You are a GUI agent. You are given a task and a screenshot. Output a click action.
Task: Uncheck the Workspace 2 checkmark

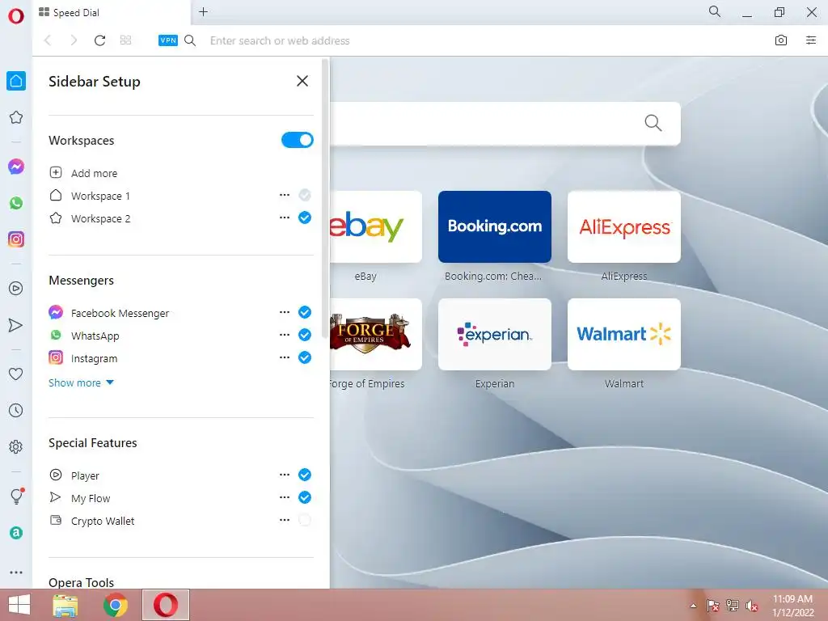[305, 218]
